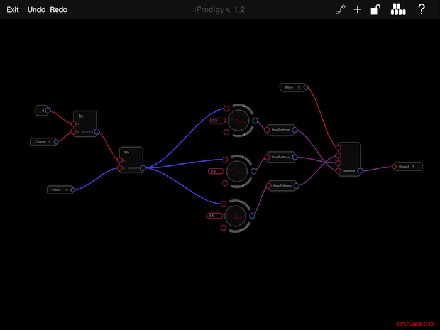Click quotient output of Div fed by Coarse
Viewport: 440px width, 330px height.
click(x=97, y=131)
